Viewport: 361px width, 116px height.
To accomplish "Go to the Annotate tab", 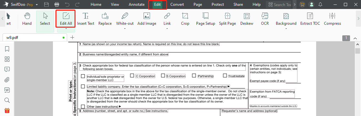I will (137, 4).
